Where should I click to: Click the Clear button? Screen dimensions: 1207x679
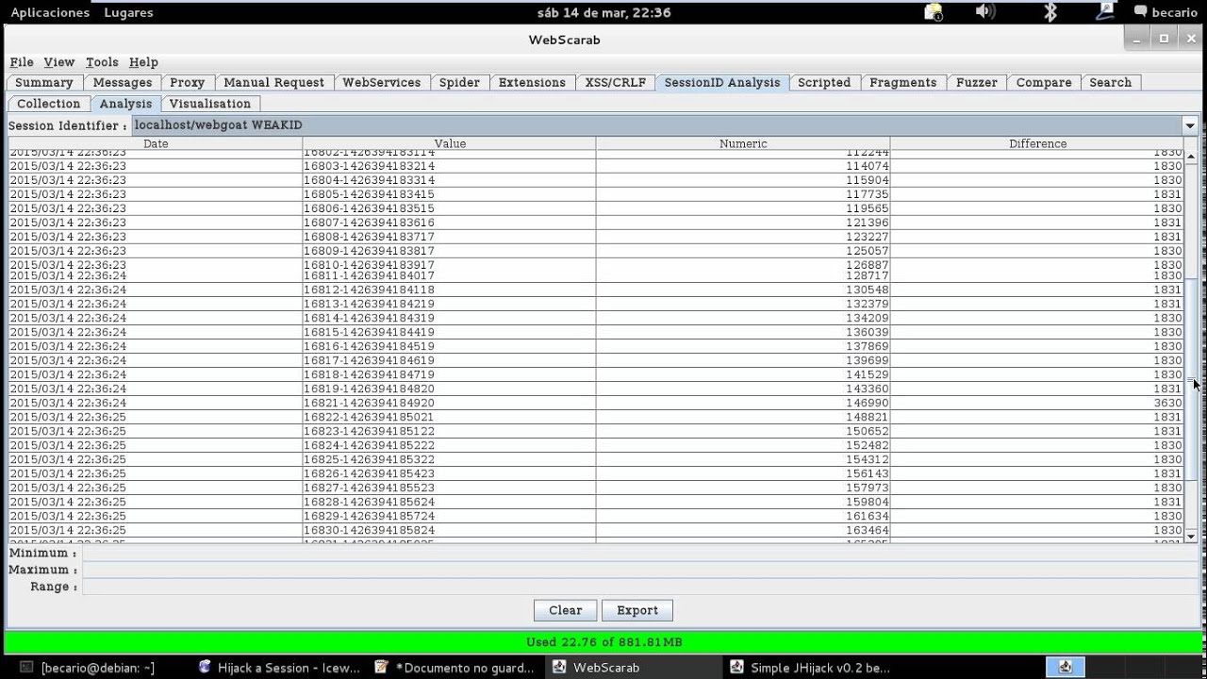click(x=565, y=610)
